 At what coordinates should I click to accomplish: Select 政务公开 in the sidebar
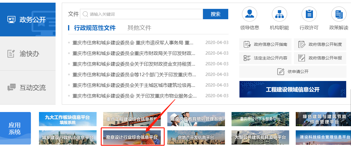28,20
